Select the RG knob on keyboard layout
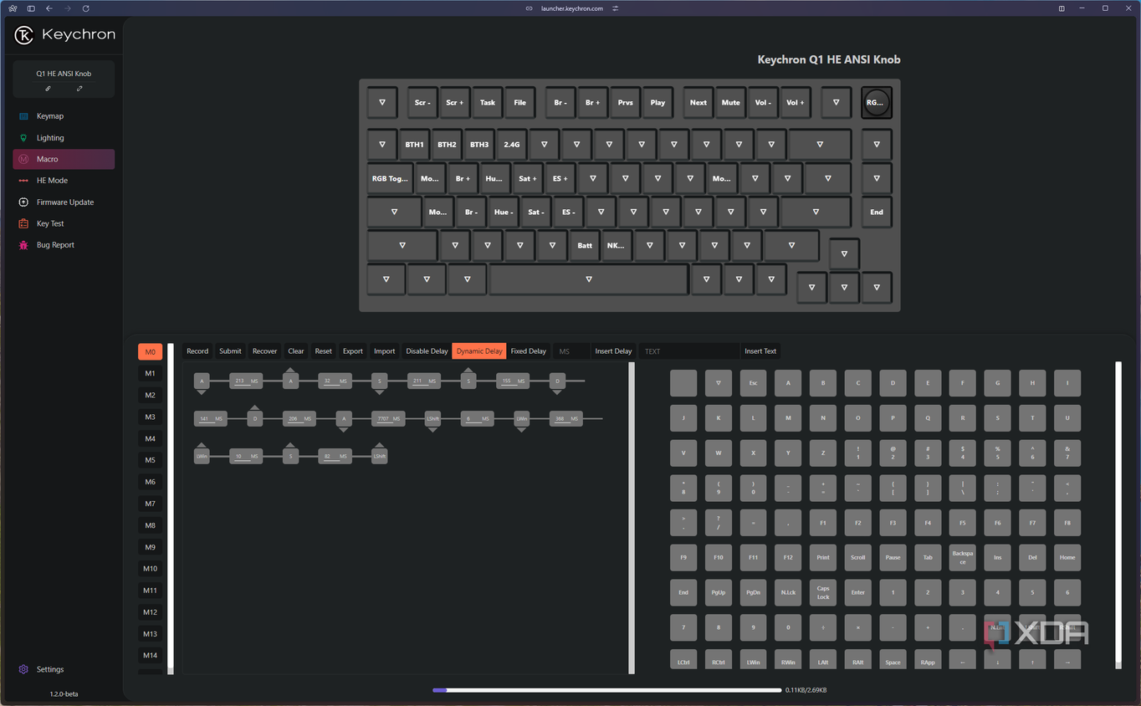Image resolution: width=1141 pixels, height=706 pixels. 876,103
